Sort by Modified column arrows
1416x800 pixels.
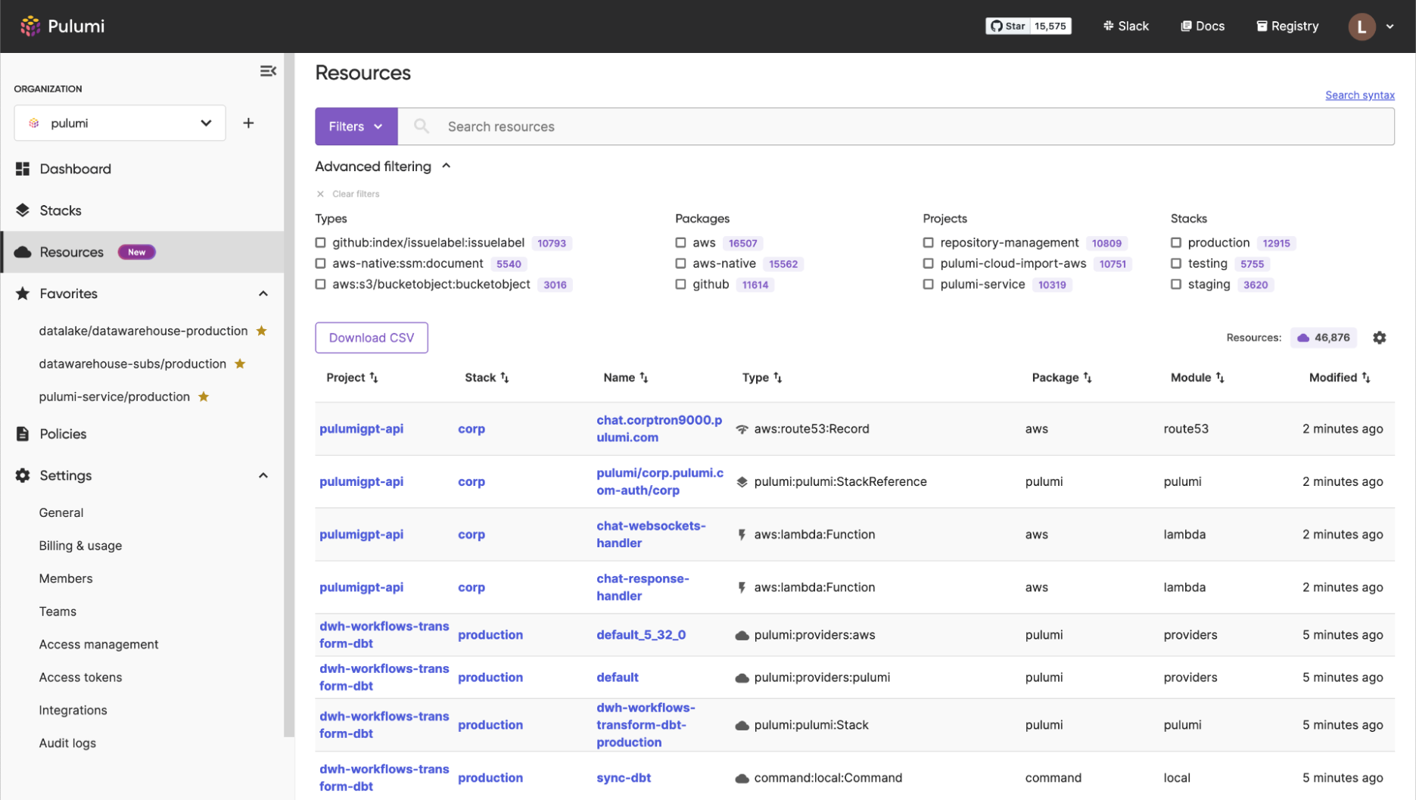pyautogui.click(x=1366, y=378)
